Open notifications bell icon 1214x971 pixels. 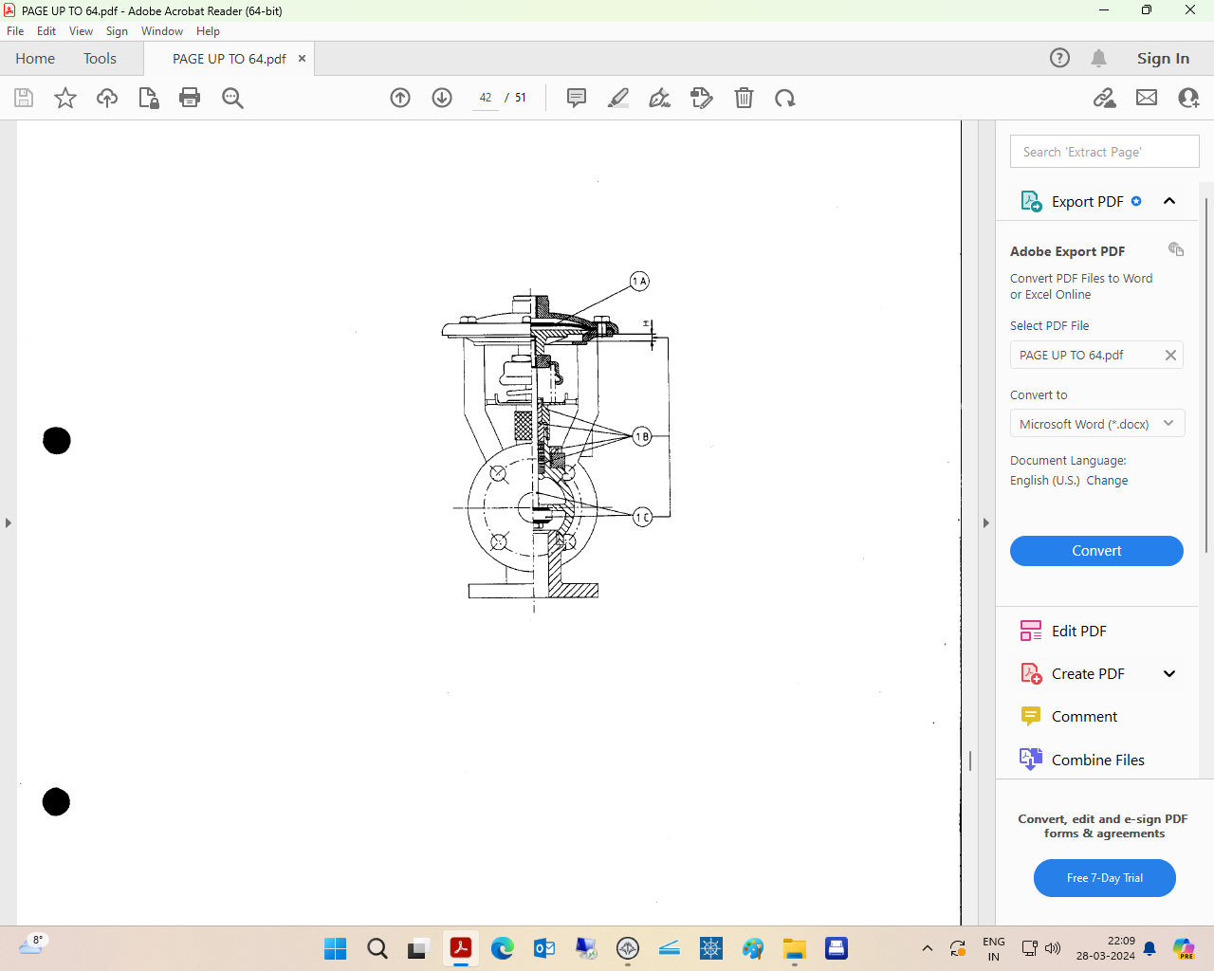click(x=1098, y=59)
